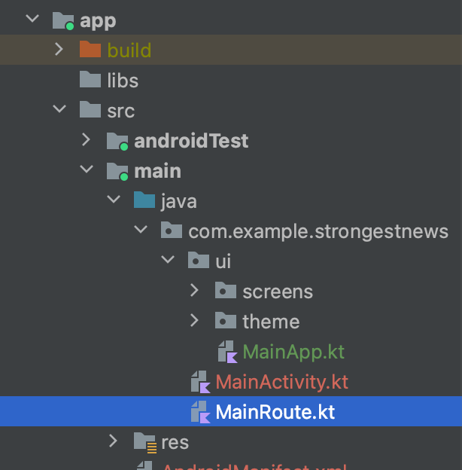Image resolution: width=462 pixels, height=470 pixels.
Task: Click the app module folder icon
Action: pos(63,21)
